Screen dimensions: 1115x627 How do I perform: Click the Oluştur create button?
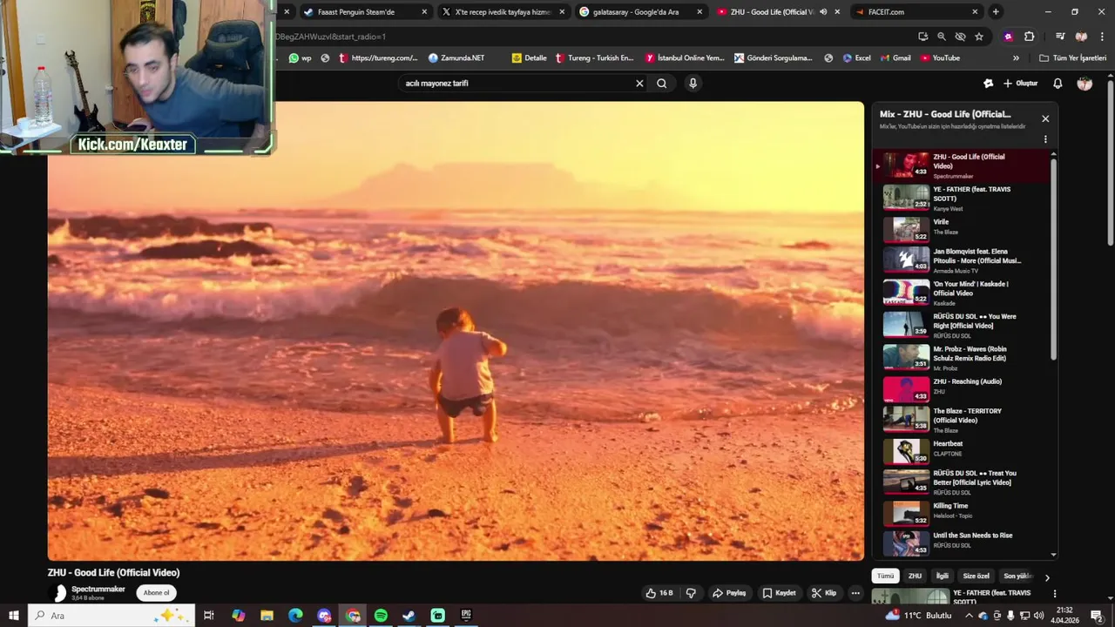(1021, 84)
